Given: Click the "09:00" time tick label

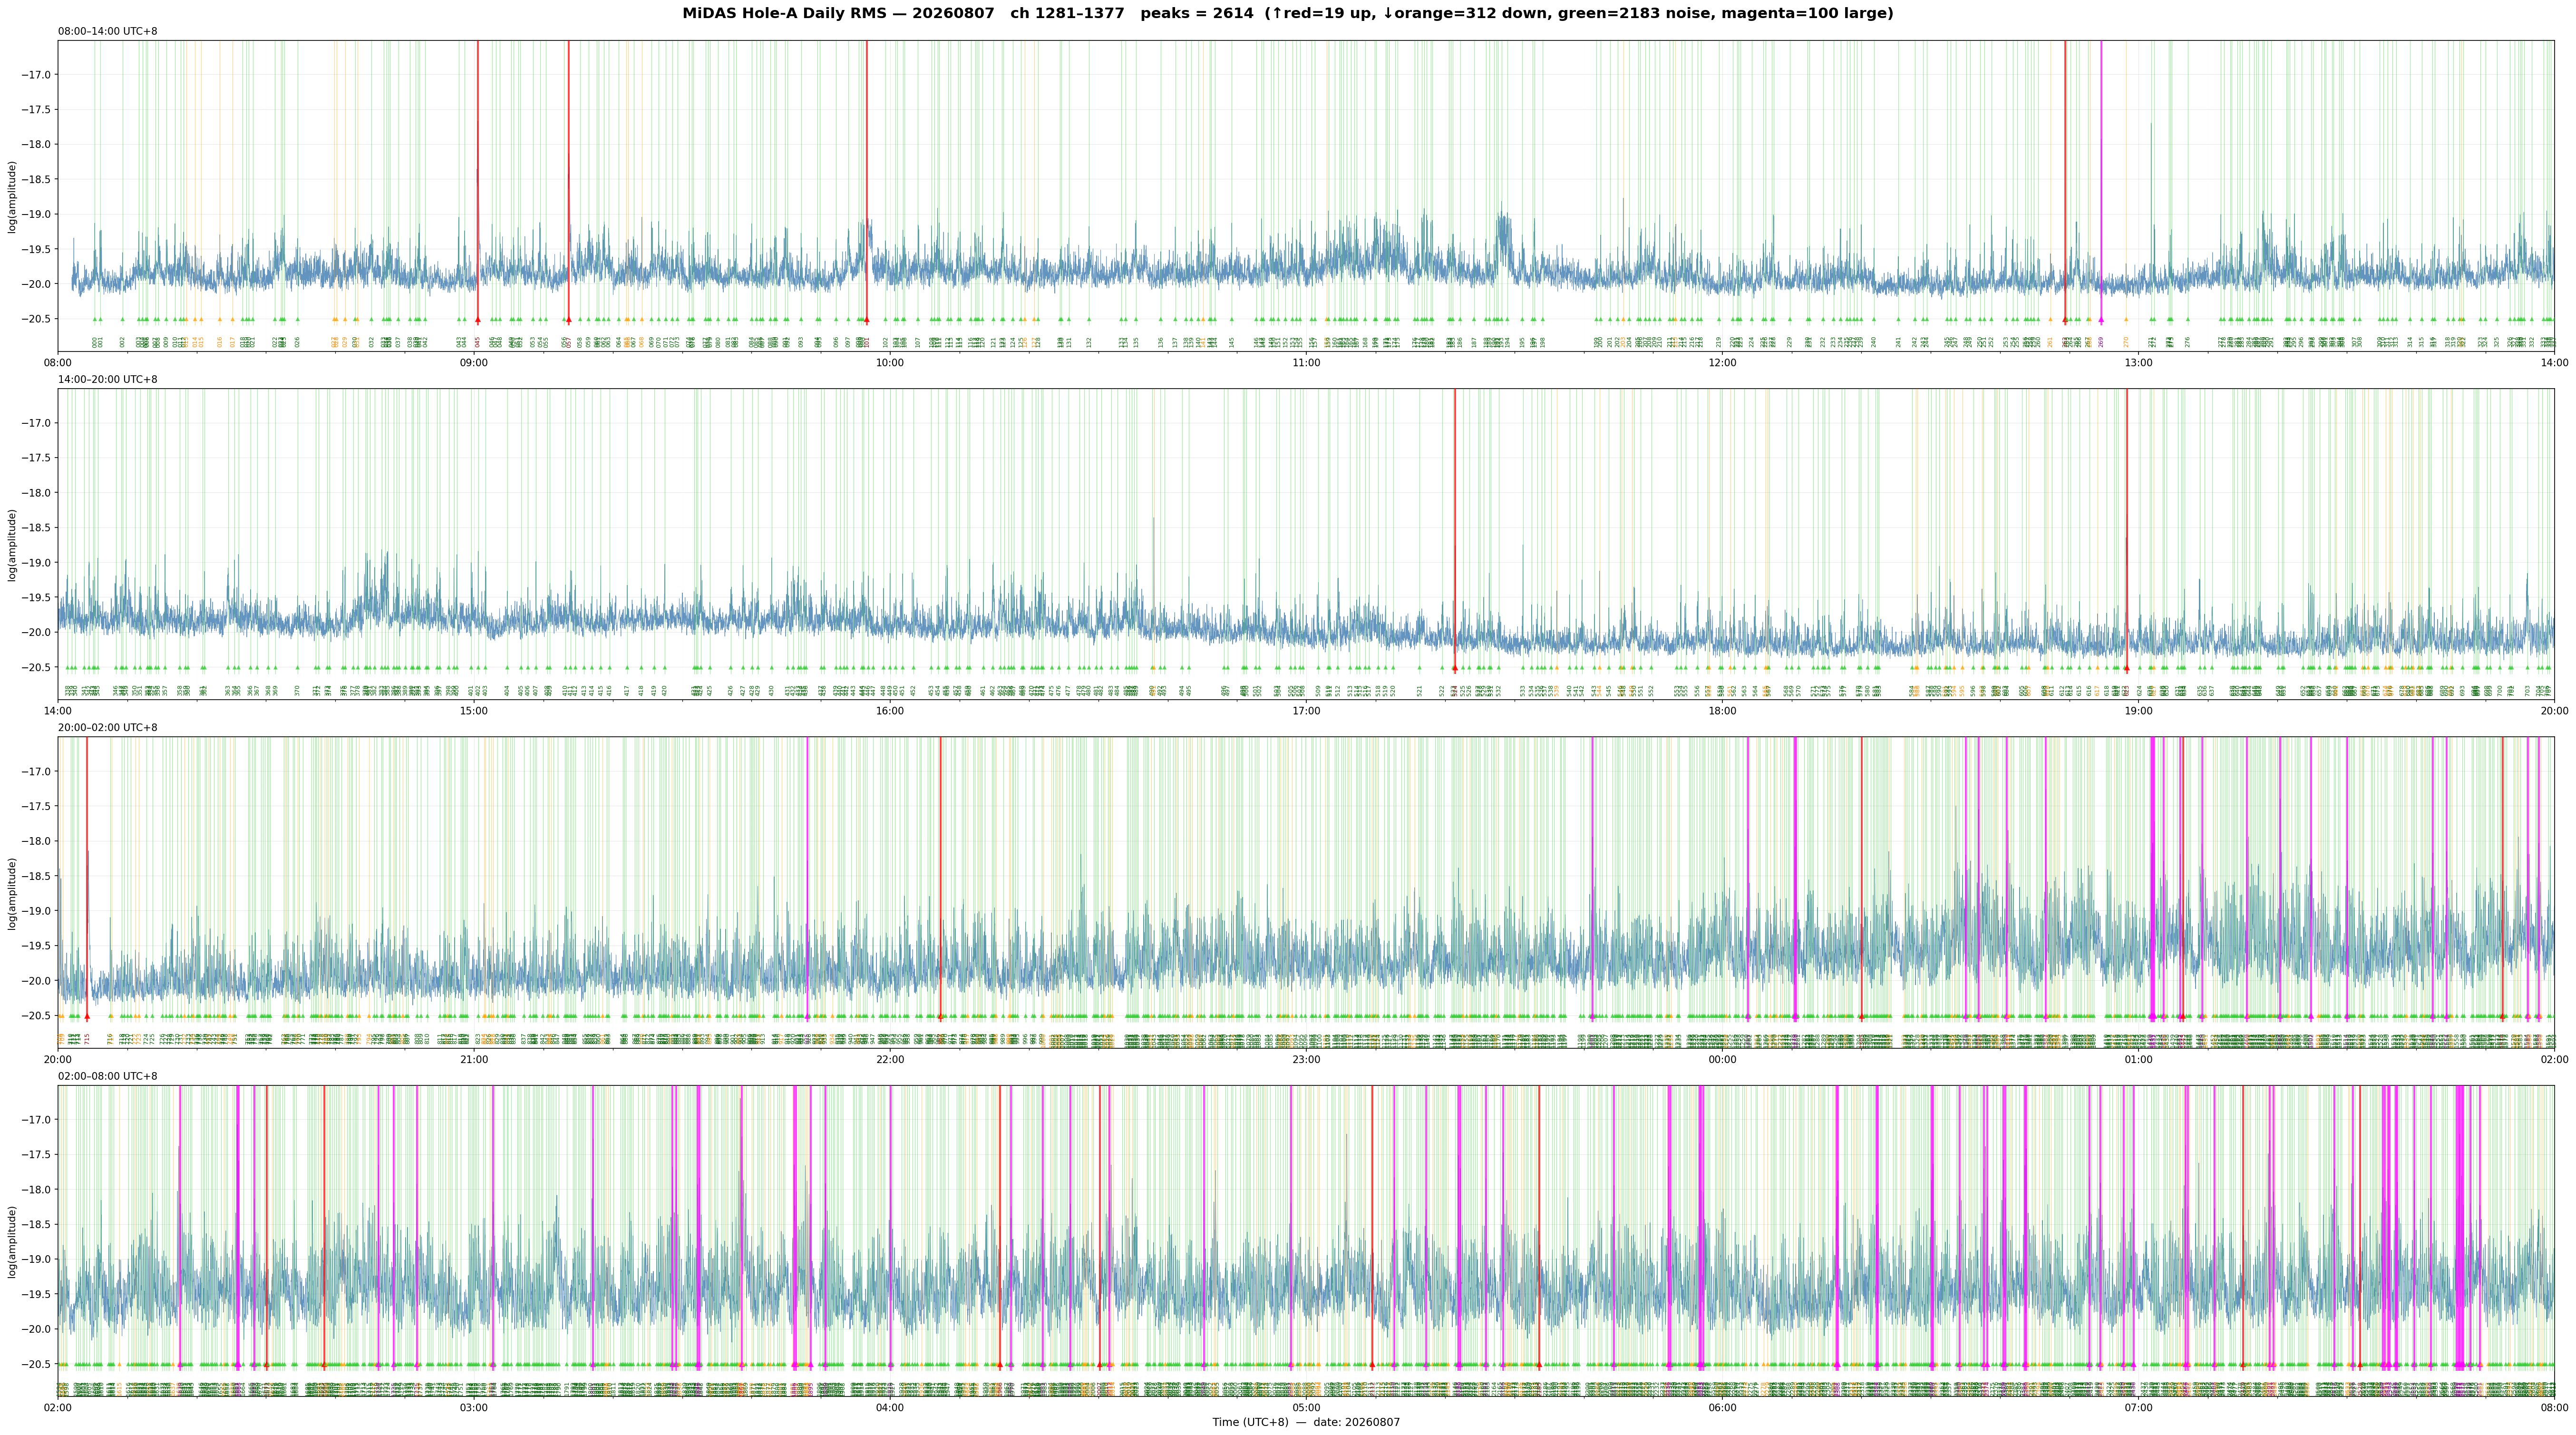Looking at the screenshot, I should click(474, 362).
